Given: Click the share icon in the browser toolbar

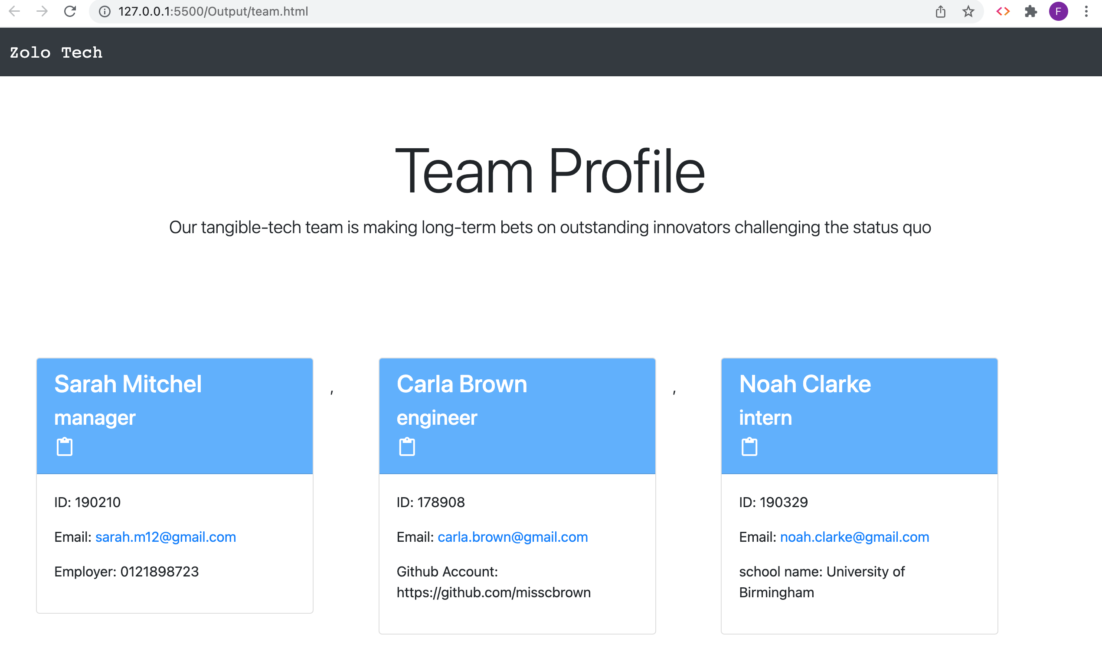Looking at the screenshot, I should point(940,11).
